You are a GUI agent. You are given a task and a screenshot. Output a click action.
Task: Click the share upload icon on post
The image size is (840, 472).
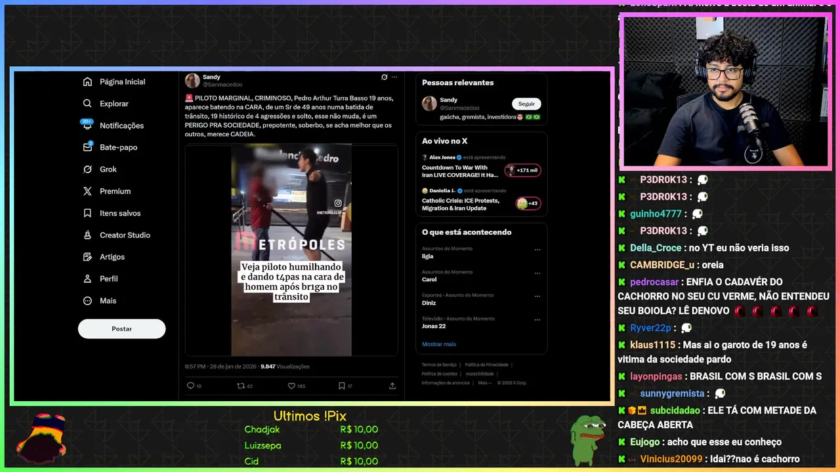392,386
